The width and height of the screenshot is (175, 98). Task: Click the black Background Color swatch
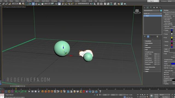[174, 80]
